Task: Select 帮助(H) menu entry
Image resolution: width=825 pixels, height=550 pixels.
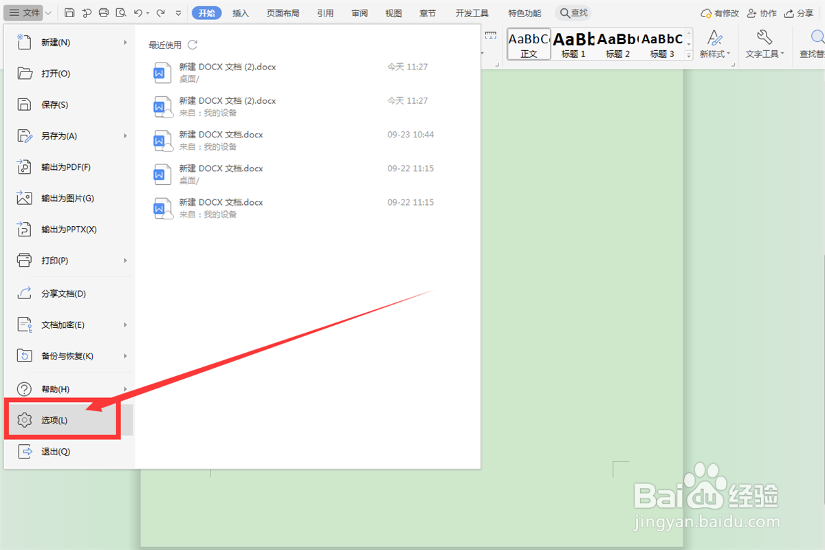Action: click(69, 389)
